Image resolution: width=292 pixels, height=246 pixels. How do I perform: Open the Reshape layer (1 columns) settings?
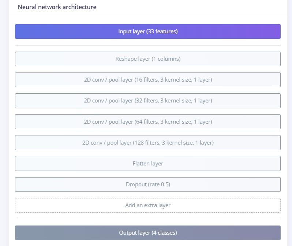pos(147,59)
